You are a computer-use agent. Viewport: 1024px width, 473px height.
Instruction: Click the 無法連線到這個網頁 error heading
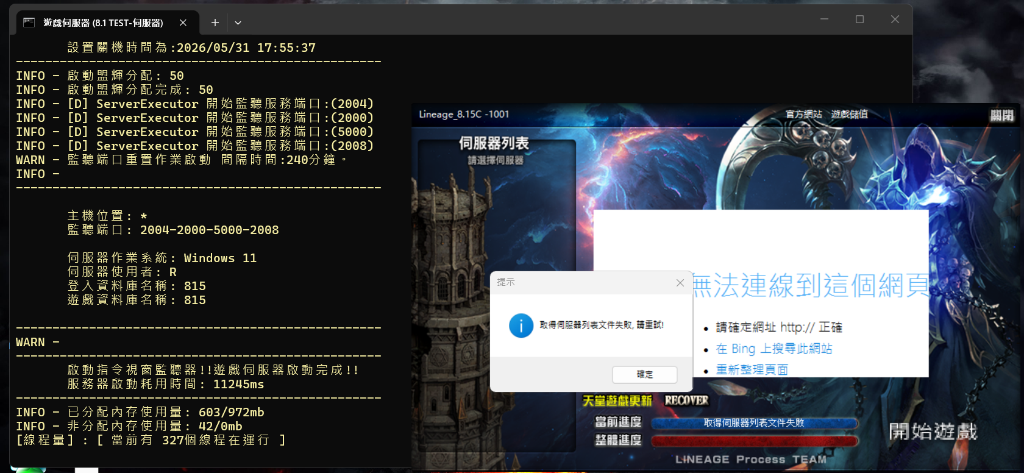point(811,285)
